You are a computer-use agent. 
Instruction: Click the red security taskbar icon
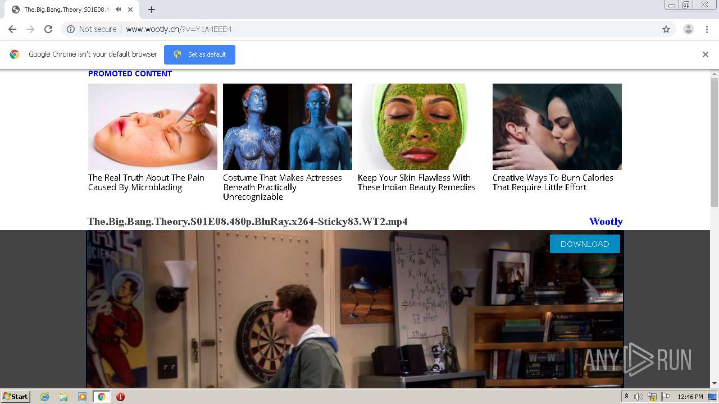(x=120, y=397)
